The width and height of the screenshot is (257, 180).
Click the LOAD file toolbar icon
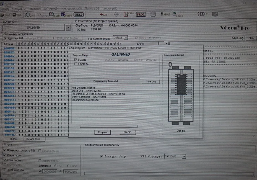[x=5, y=15]
